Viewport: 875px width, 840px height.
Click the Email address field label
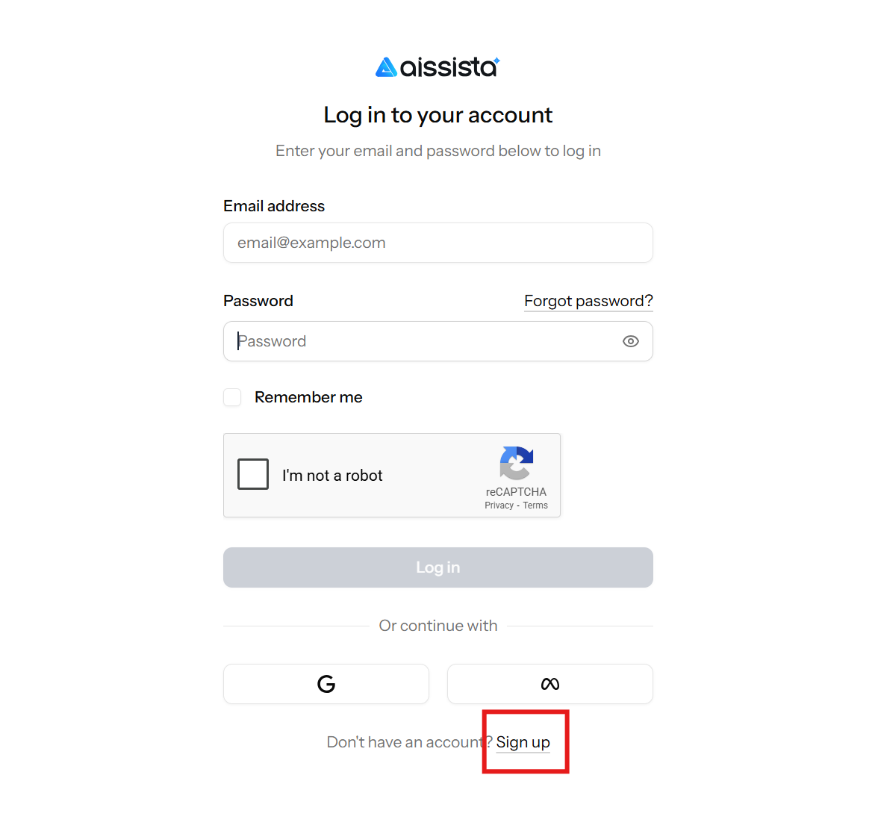[274, 206]
